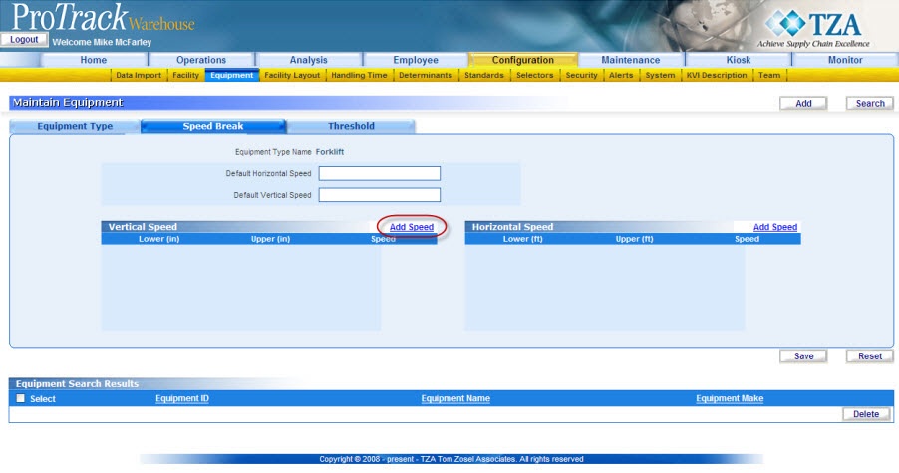The height and width of the screenshot is (473, 899).
Task: Open Selectors submenu item
Action: pyautogui.click(x=534, y=75)
